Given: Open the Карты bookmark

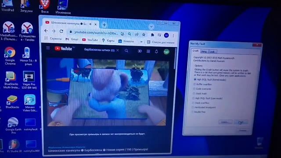Looking at the screenshot, I should pyautogui.click(x=108, y=40).
